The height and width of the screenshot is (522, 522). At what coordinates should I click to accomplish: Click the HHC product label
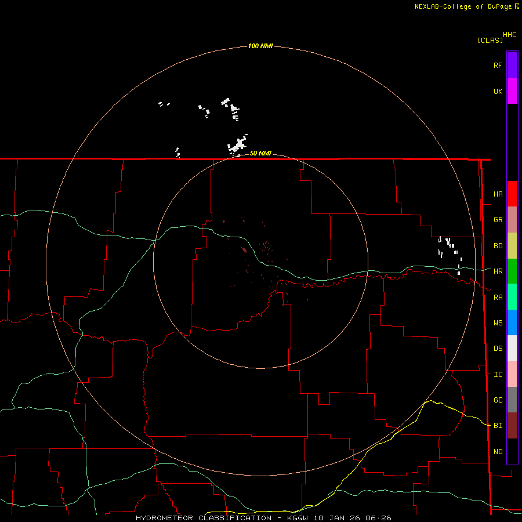click(509, 35)
